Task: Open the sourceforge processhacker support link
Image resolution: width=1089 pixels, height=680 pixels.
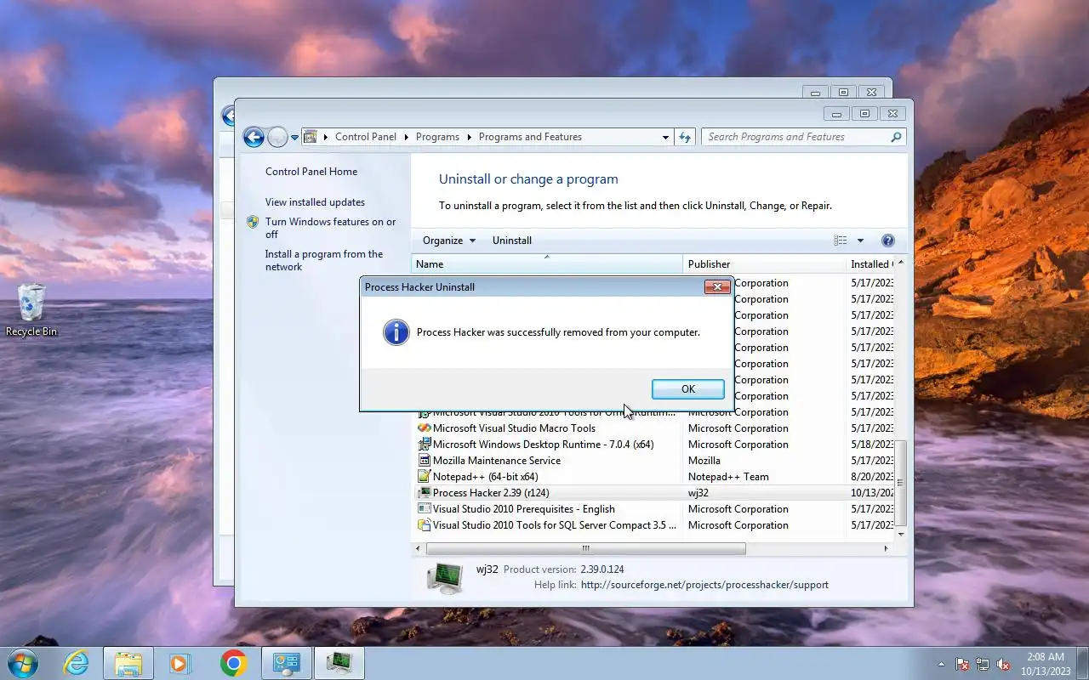Action: [704, 585]
